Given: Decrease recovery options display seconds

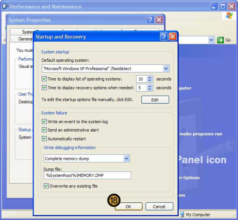Looking at the screenshot, I should coord(150,89).
